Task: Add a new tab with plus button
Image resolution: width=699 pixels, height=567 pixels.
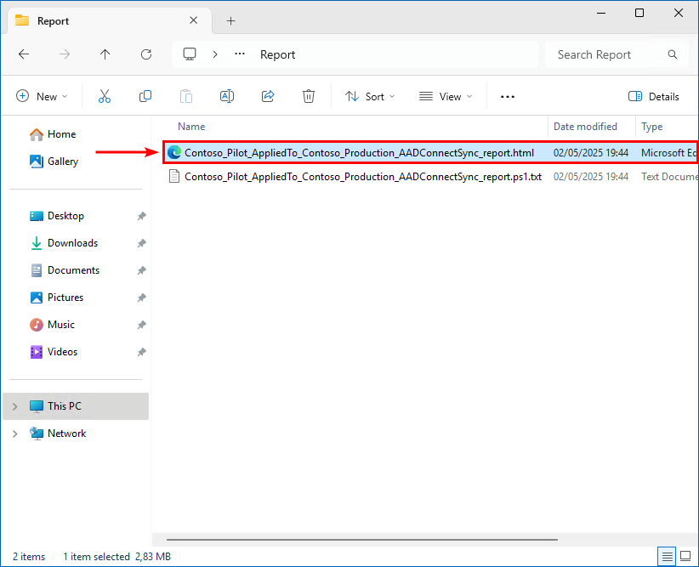Action: pos(230,20)
